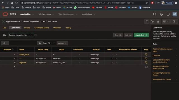Click the help icon beside List dropdown
179x100 pixels.
pyautogui.click(x=36, y=35)
